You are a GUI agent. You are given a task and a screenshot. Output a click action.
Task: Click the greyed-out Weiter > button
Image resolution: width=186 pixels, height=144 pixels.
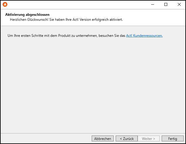click(149, 138)
